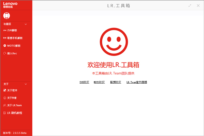
Task: Close the LR.工具箱 window
Action: tap(198, 5)
